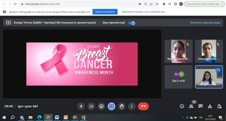Open more options three-dot menu
226x121 pixels.
point(132,106)
